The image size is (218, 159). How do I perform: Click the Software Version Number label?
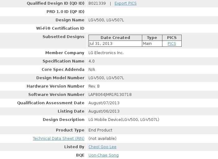(56, 95)
